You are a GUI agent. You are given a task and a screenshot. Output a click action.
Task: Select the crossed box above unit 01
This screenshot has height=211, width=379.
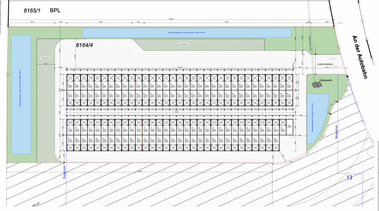tap(70, 78)
